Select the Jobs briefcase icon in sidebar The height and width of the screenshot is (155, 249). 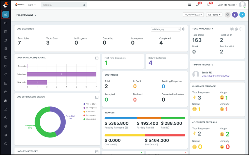[x=6, y=23]
